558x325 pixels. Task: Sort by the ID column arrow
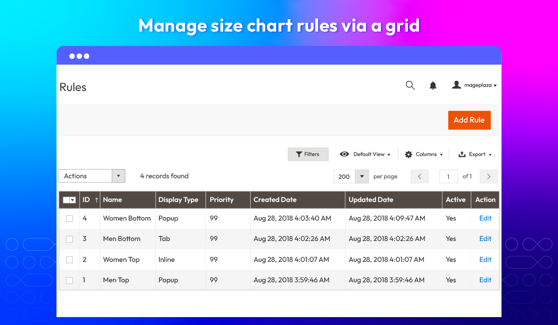click(96, 200)
